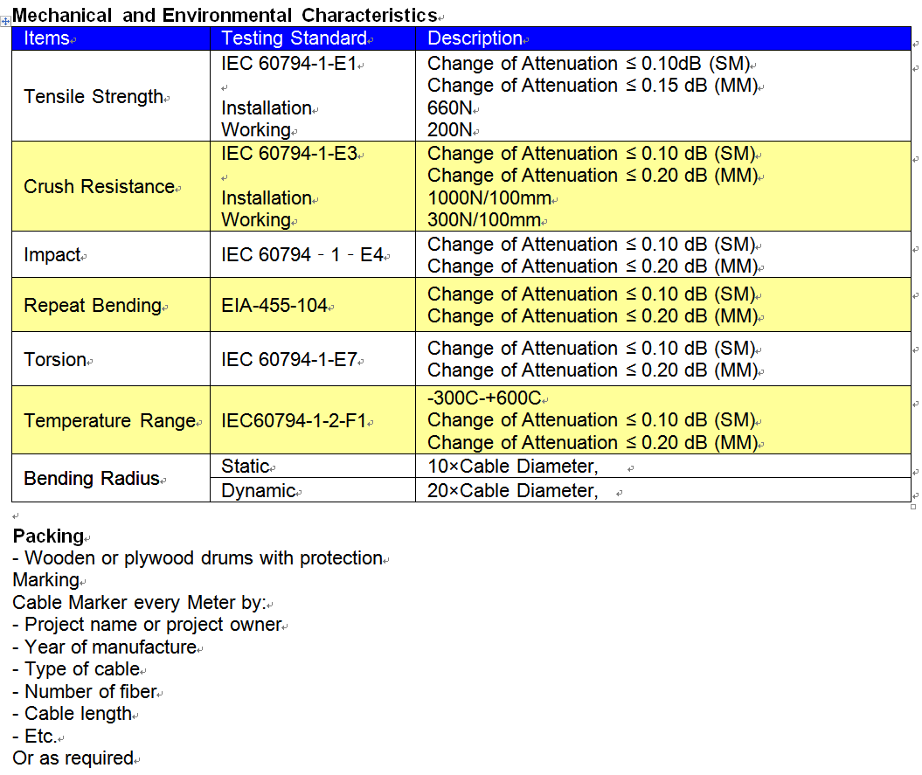The image size is (922, 775).
Task: Click the 'Packing' heading
Action: (48, 536)
